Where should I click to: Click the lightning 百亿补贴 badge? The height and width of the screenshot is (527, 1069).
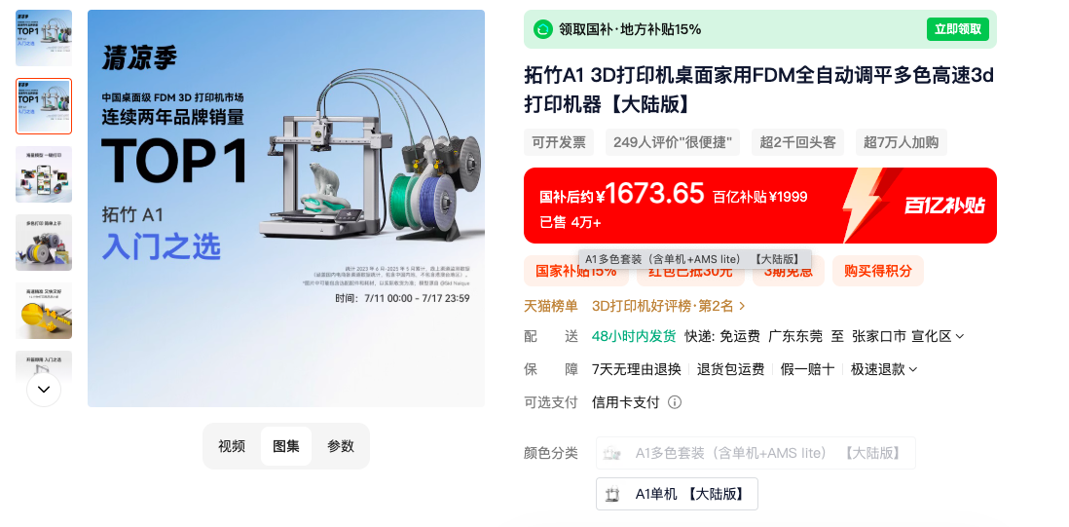(913, 206)
